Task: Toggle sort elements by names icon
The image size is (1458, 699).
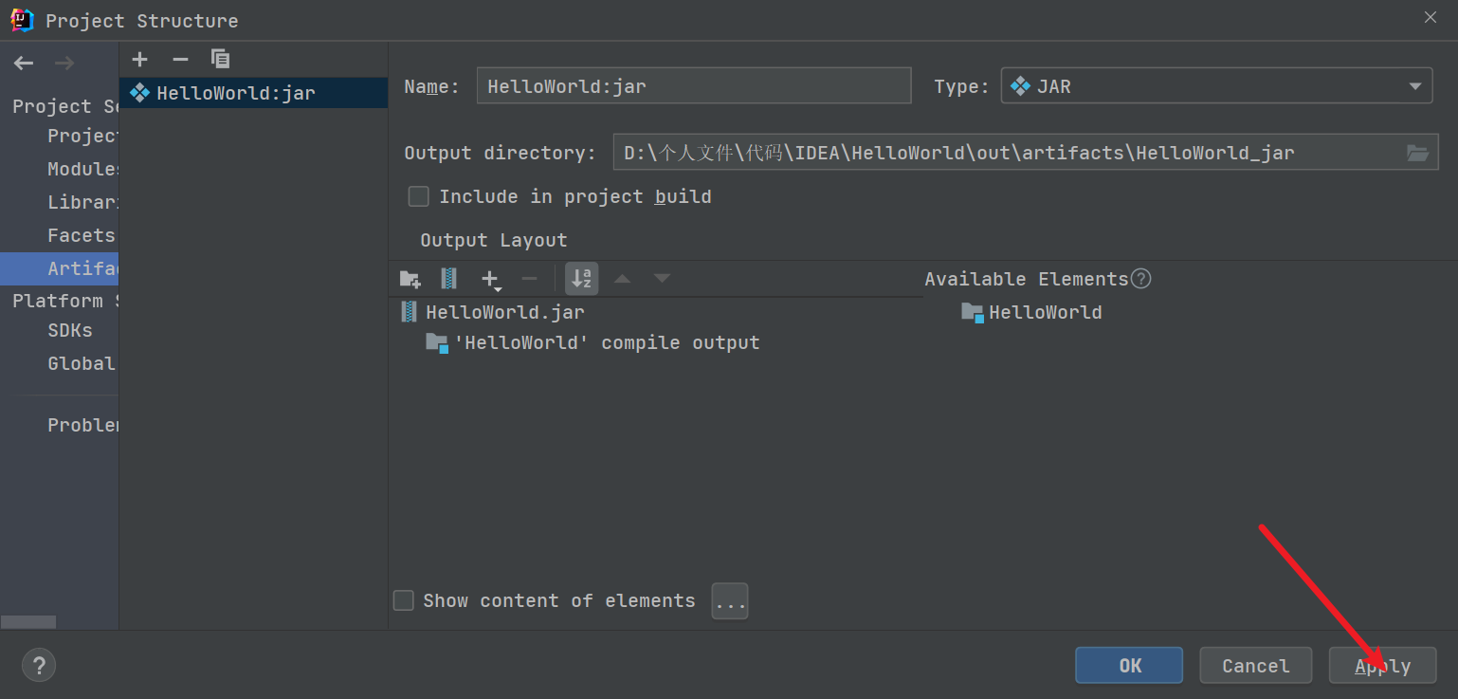Action: pos(582,279)
